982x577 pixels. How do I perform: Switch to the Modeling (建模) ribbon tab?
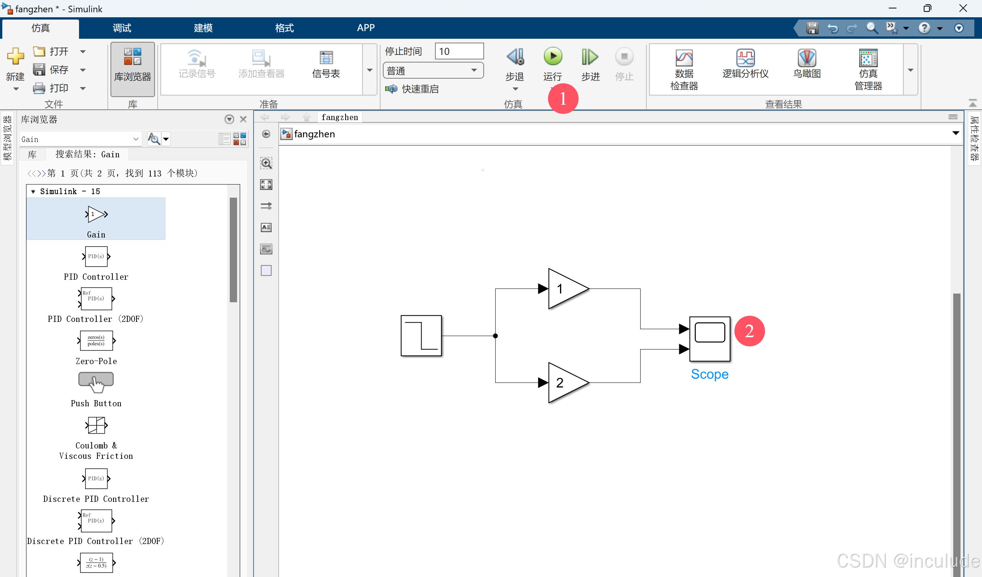point(203,28)
